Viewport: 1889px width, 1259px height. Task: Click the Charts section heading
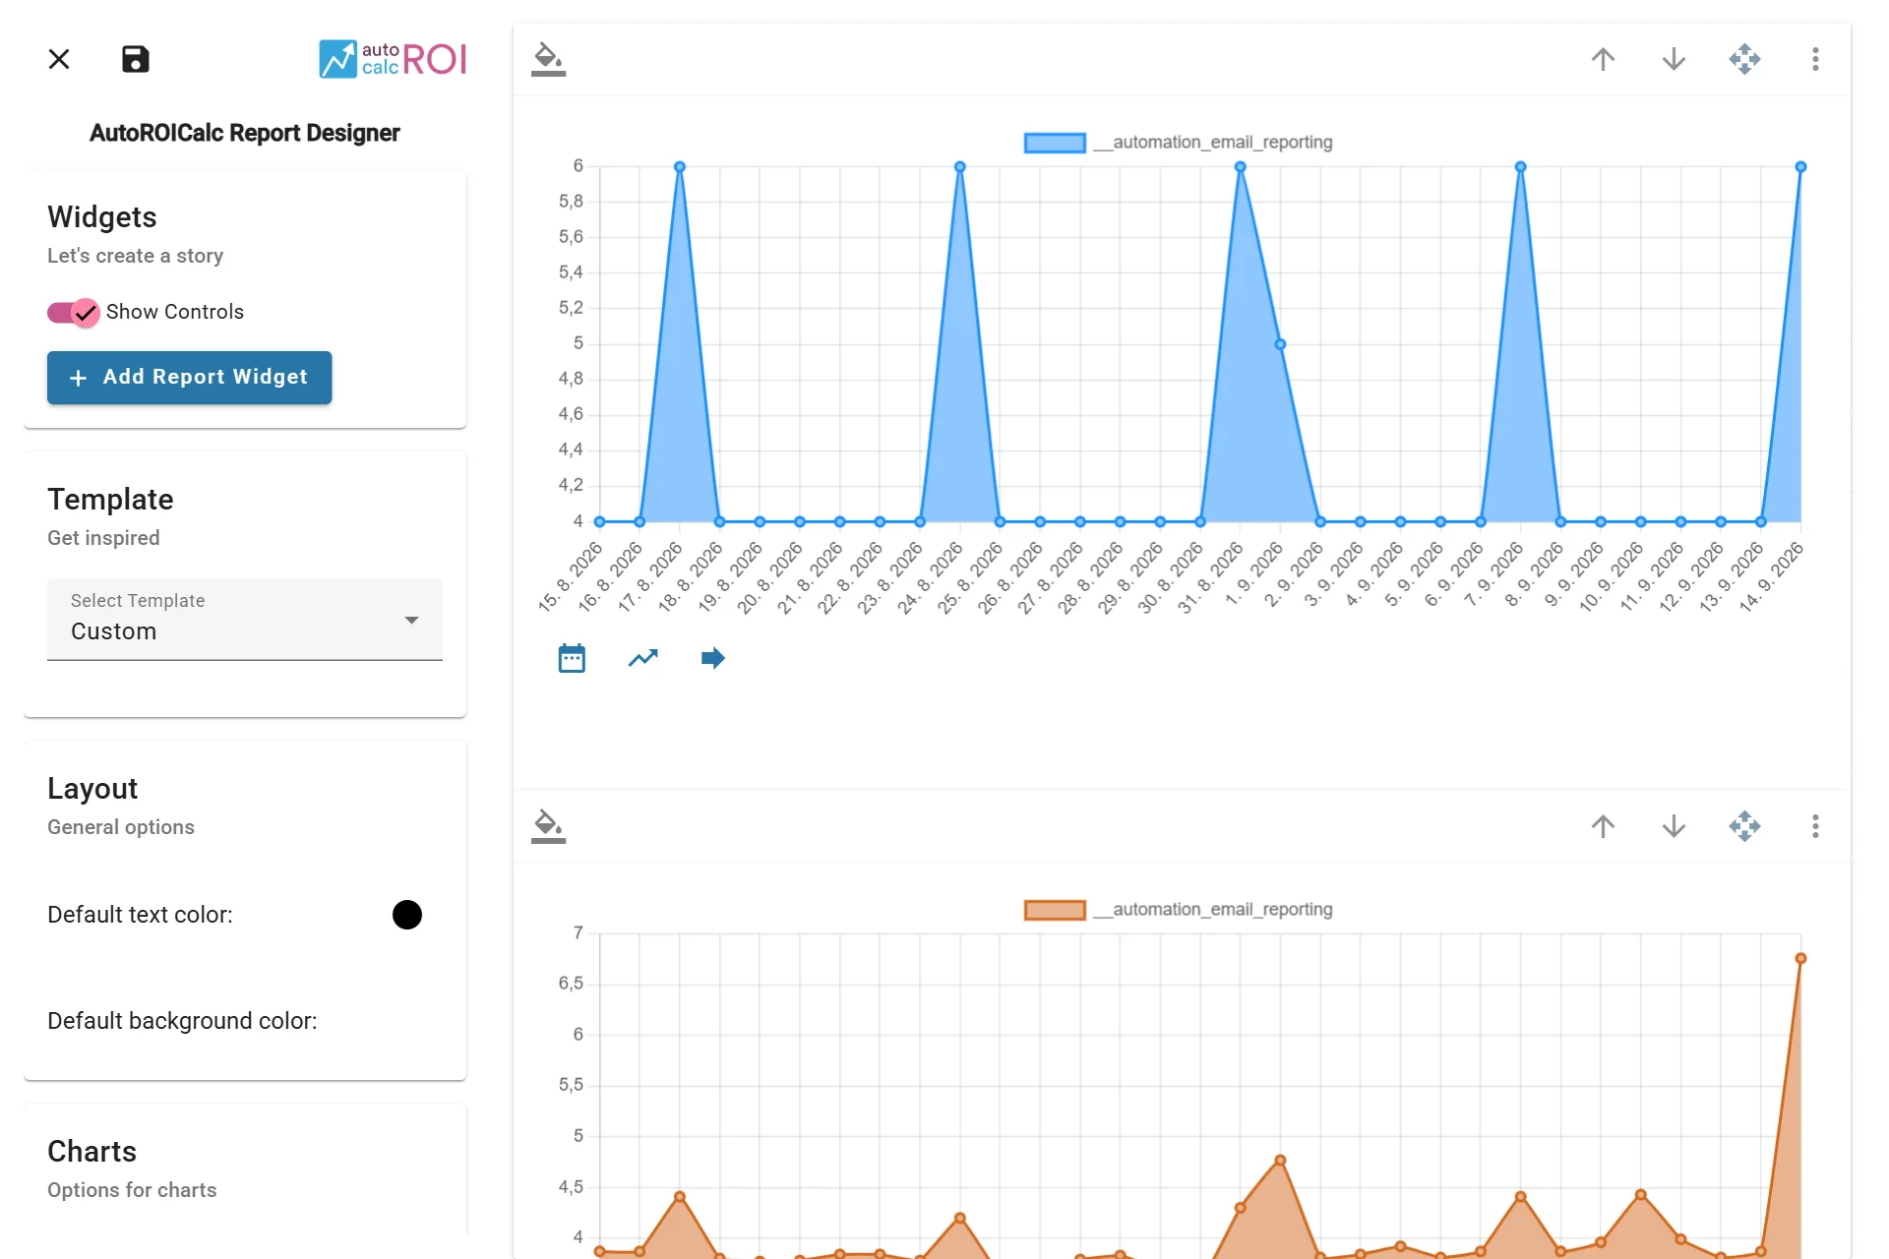91,1152
